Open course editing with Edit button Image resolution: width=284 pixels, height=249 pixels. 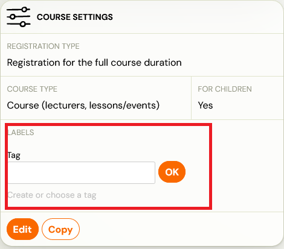[22, 229]
